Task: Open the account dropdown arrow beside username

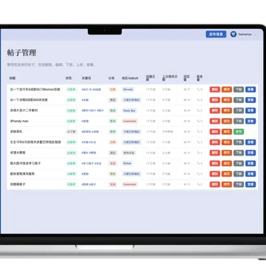Action: tap(255, 35)
